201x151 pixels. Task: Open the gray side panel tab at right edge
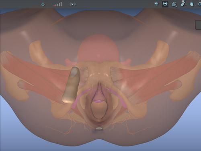198,24
